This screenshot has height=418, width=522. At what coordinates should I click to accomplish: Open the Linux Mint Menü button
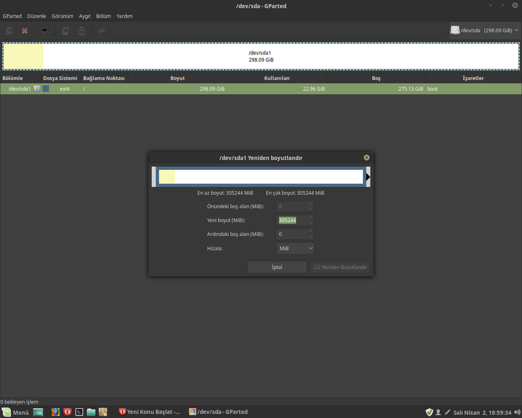coord(15,412)
